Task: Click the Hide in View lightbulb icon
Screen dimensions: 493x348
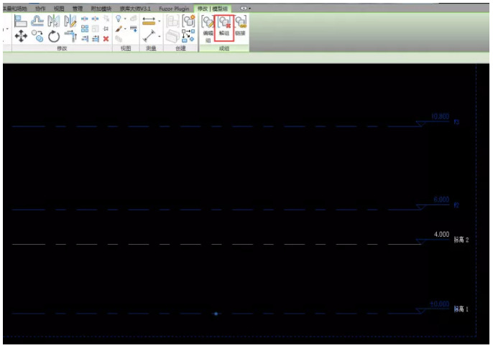Action: 118,19
